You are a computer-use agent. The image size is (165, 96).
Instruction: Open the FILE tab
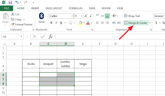tap(6, 8)
